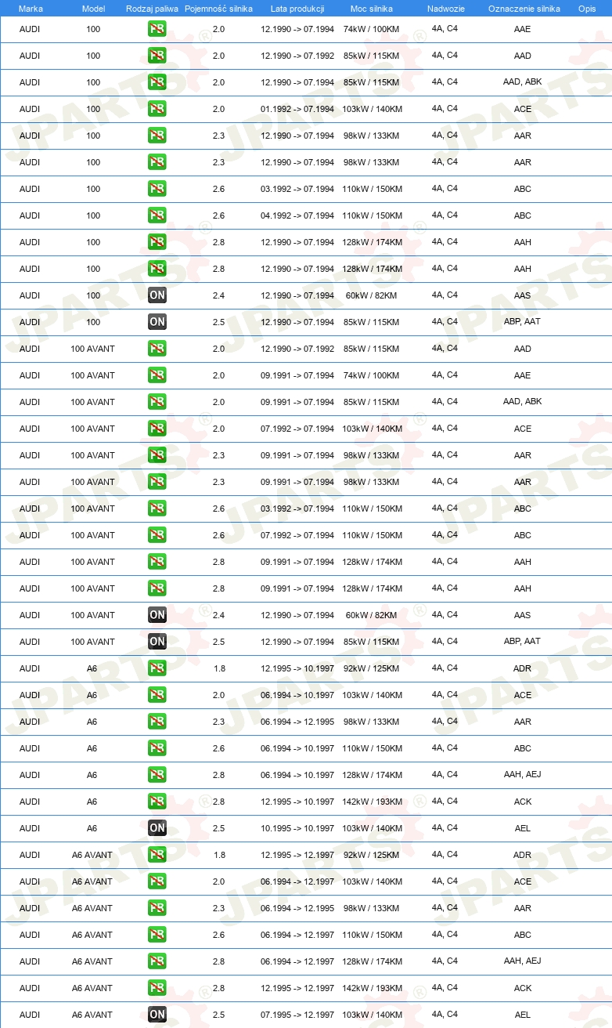Click engine size 1.8 in A6 AVANT row

(x=218, y=855)
